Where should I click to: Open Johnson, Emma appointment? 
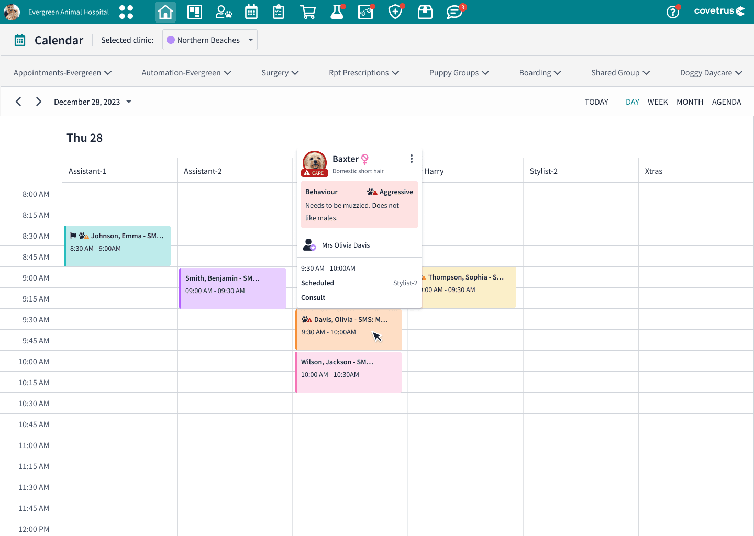click(117, 246)
